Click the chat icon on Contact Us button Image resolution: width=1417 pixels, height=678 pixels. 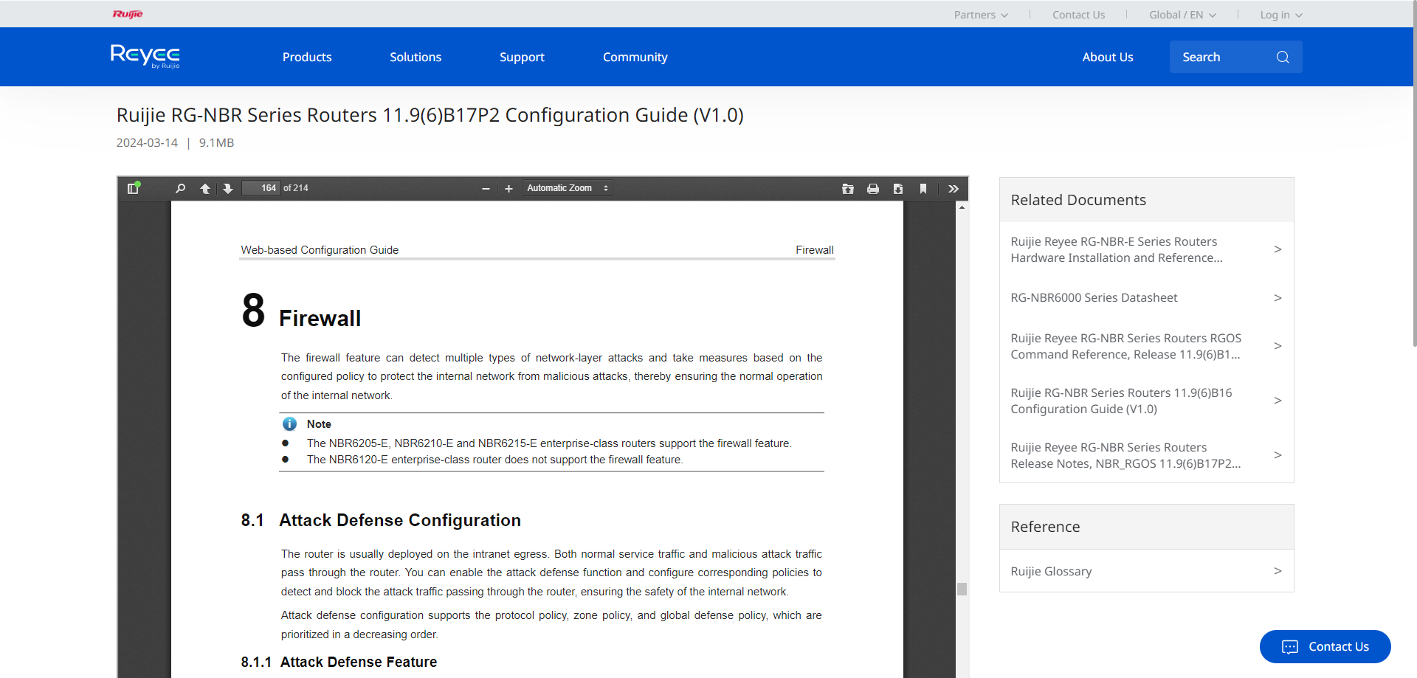tap(1290, 647)
